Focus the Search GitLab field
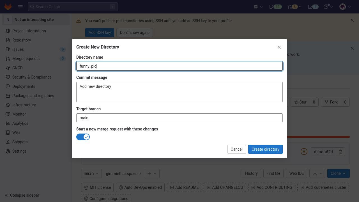Viewport: 359px width, 202px height. click(x=73, y=7)
